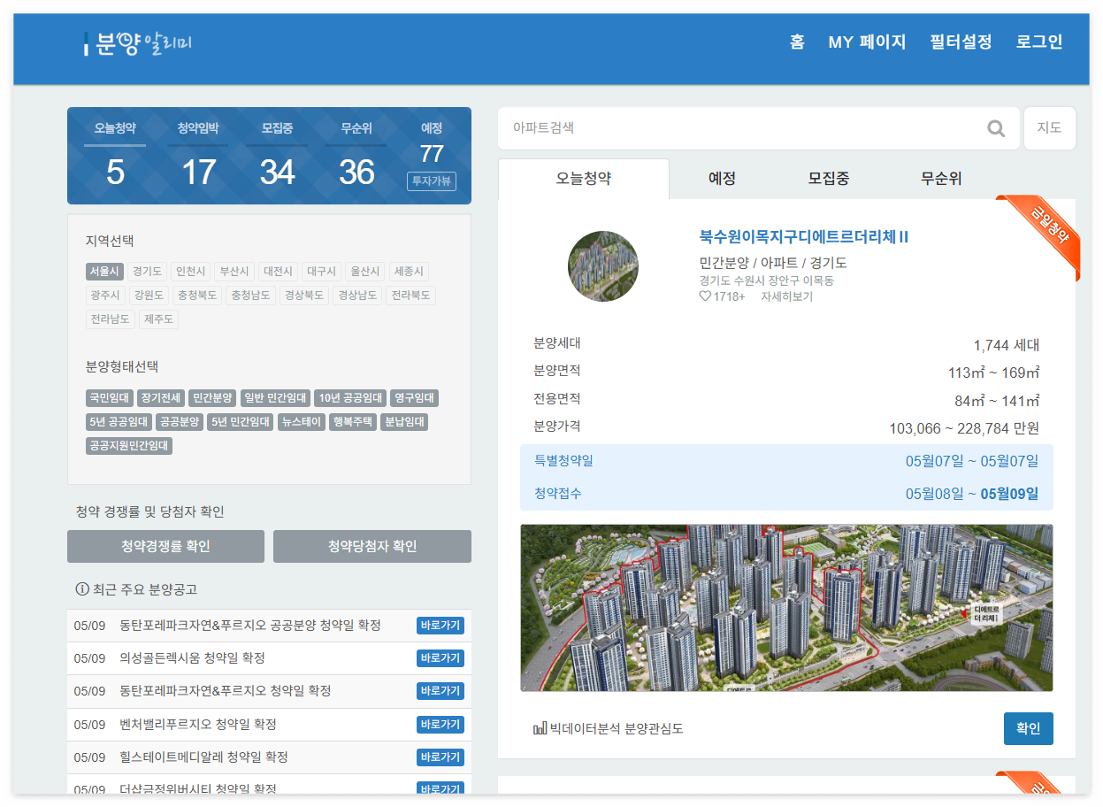Click 바로가기 for 힐스테이트메디알레

440,757
